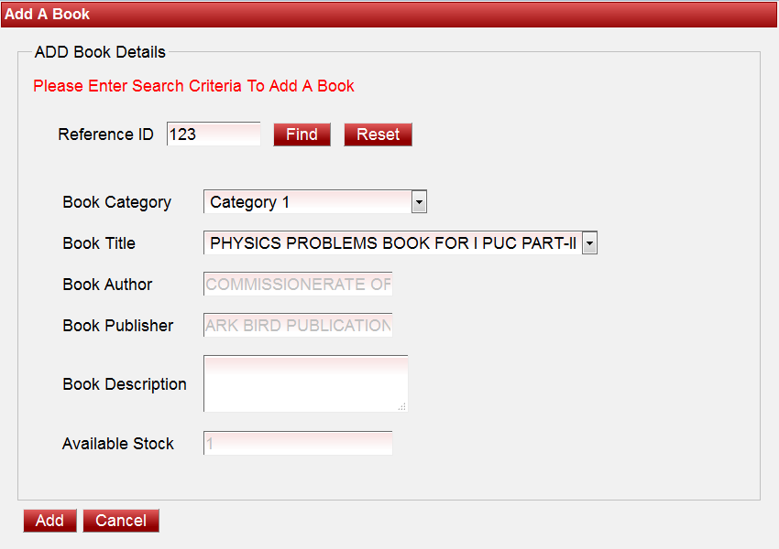Open the Book Category dropdown

click(x=315, y=202)
